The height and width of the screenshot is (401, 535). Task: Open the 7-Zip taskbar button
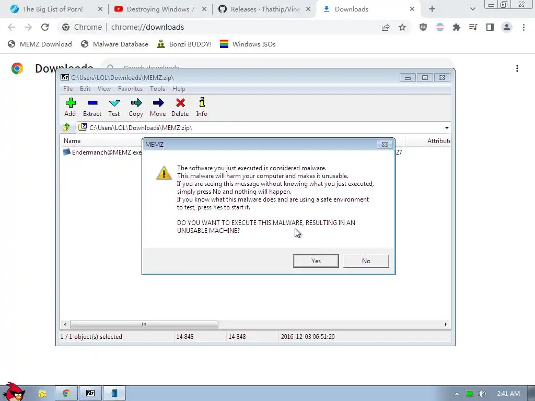[90, 394]
